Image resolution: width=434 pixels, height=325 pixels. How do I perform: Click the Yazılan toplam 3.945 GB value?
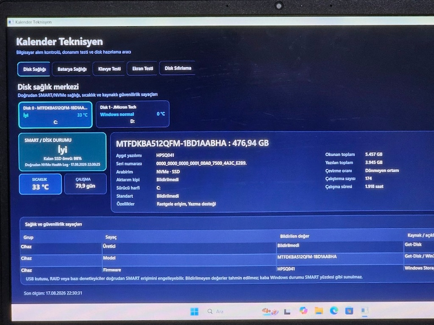[374, 162]
